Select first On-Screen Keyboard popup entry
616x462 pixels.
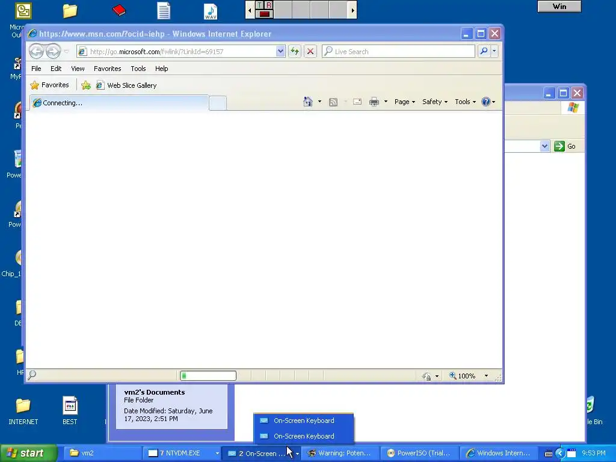click(x=303, y=420)
